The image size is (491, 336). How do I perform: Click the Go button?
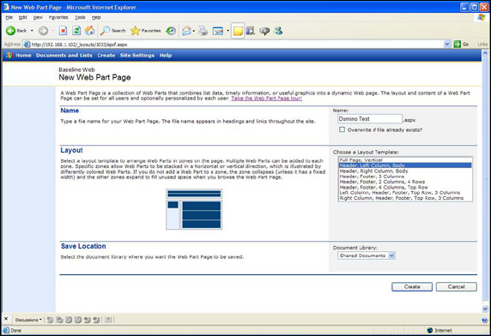(x=461, y=45)
